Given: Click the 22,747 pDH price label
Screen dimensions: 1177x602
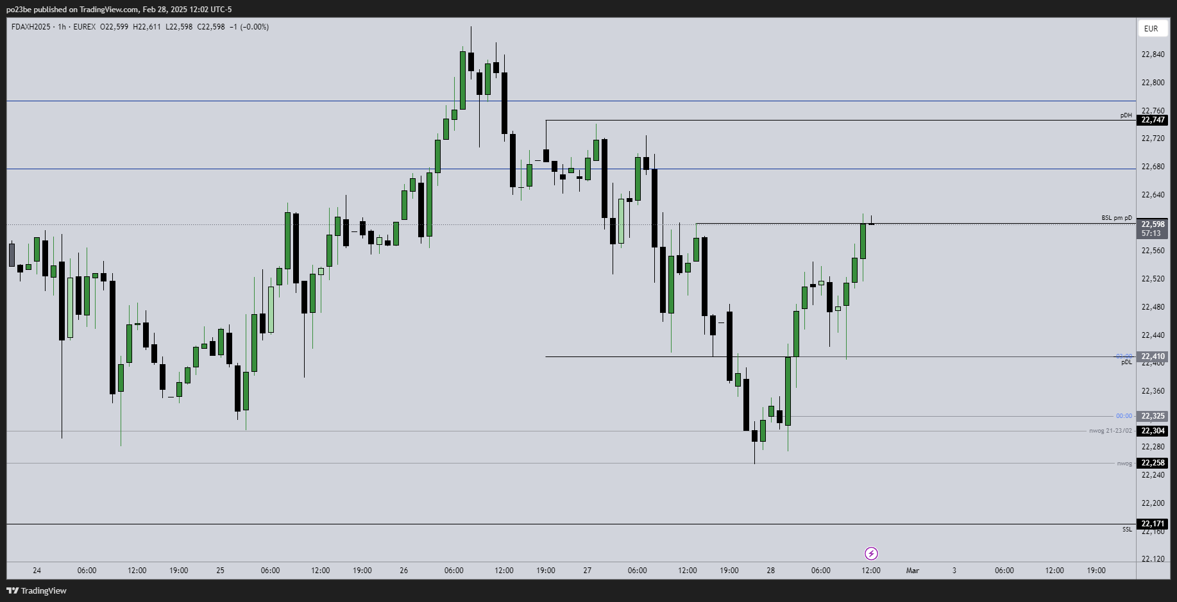Looking at the screenshot, I should click(1153, 120).
